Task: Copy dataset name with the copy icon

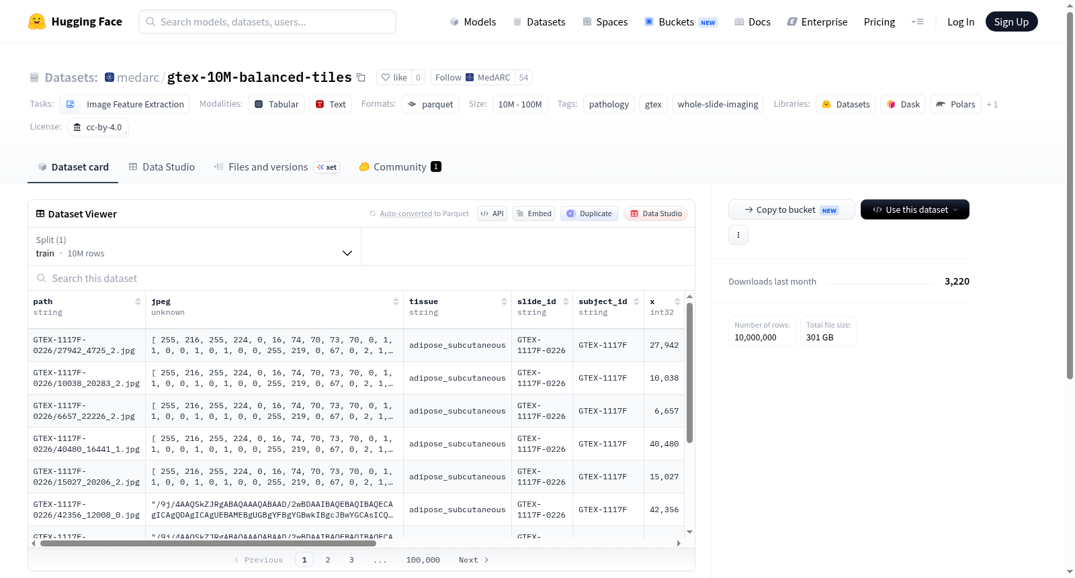Action: coord(361,77)
